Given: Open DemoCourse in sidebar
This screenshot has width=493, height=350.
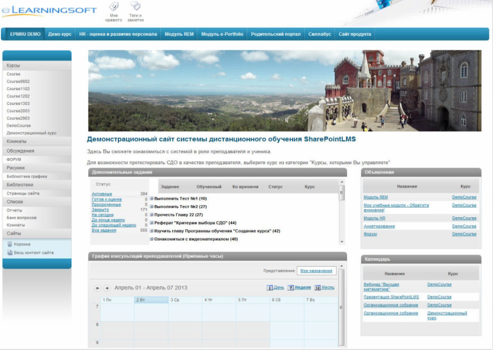Looking at the screenshot, I should 19,126.
